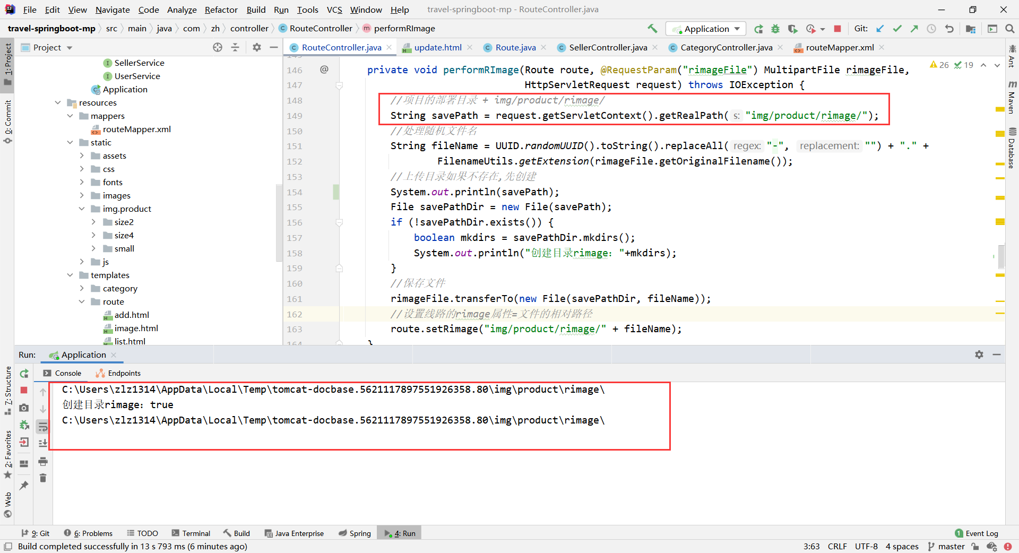Change the CRLF line separator
Image resolution: width=1019 pixels, height=553 pixels.
pos(837,547)
